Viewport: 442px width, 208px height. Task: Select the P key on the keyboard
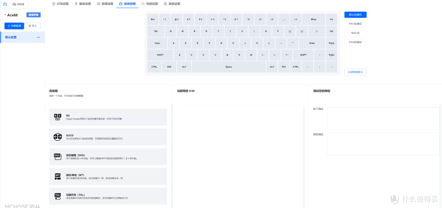(278, 31)
